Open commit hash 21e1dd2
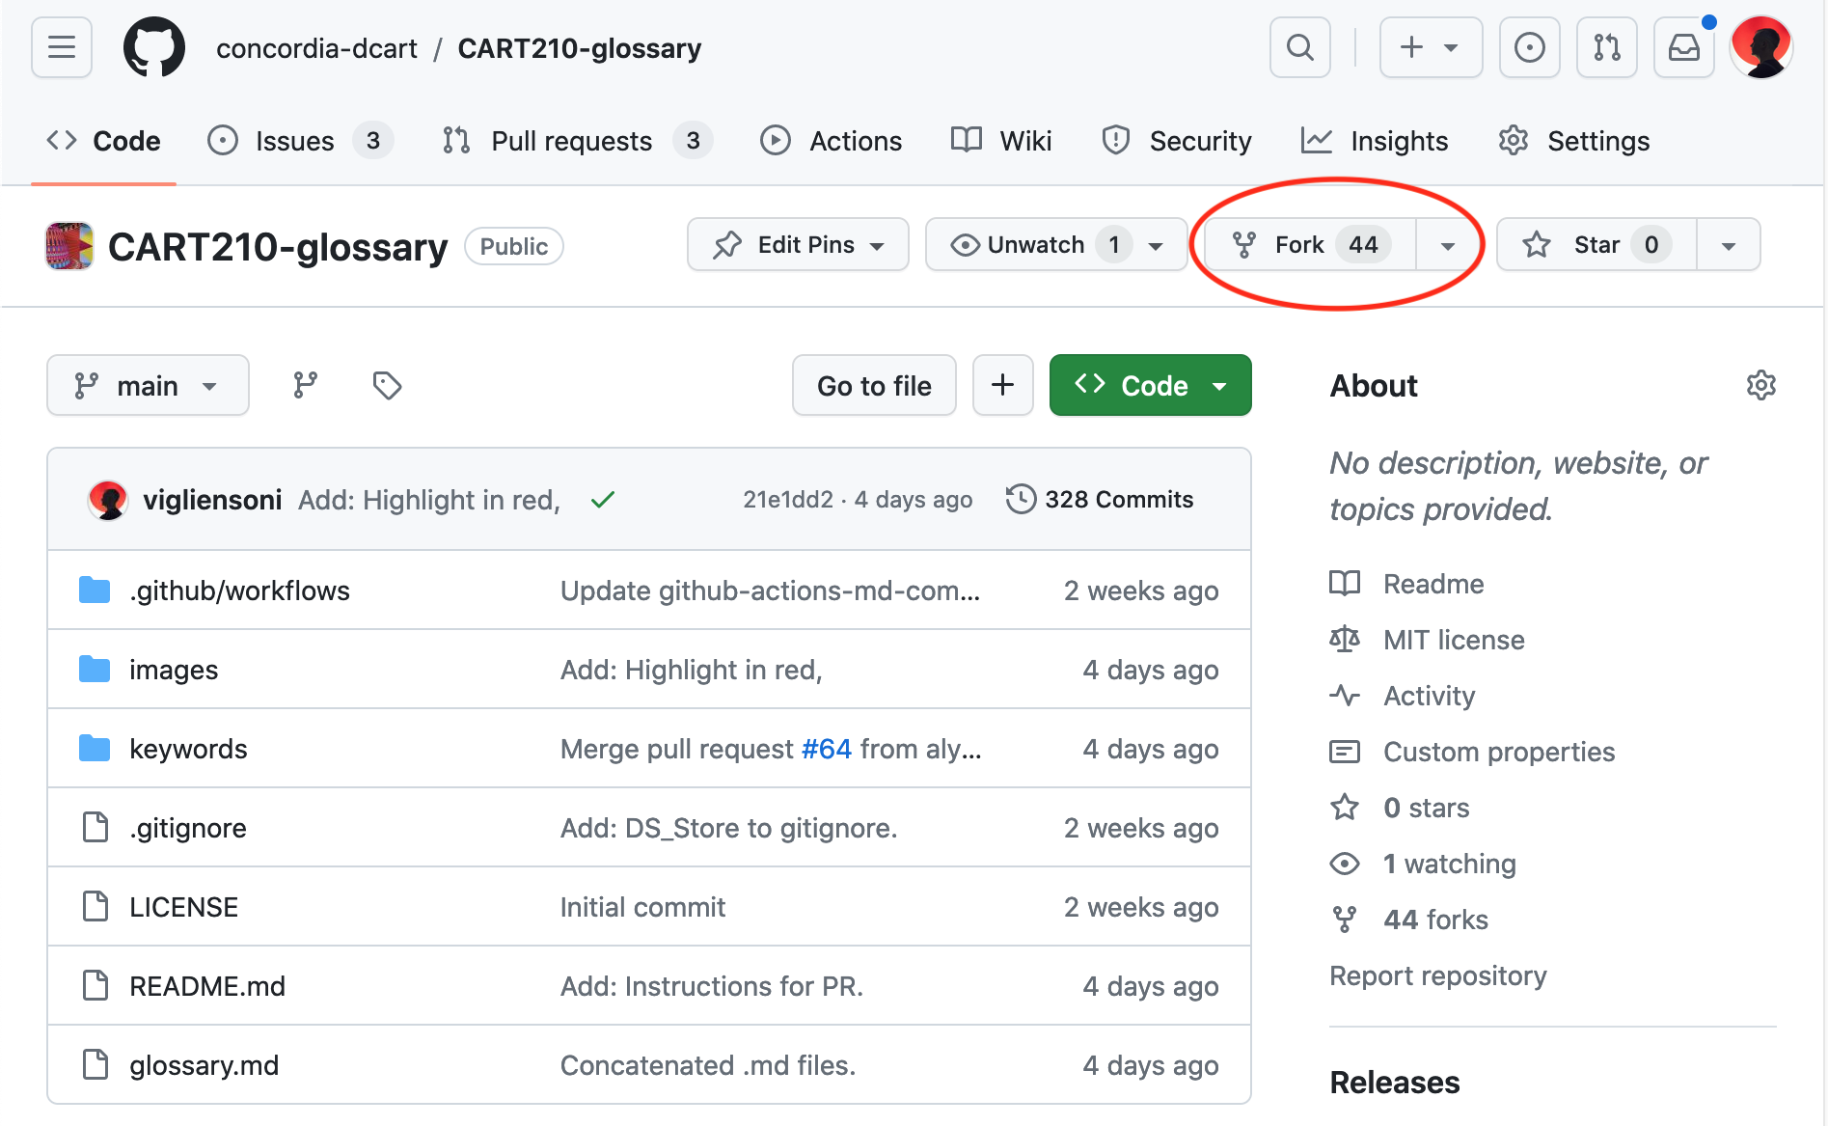Image resolution: width=1828 pixels, height=1126 pixels. pos(788,499)
